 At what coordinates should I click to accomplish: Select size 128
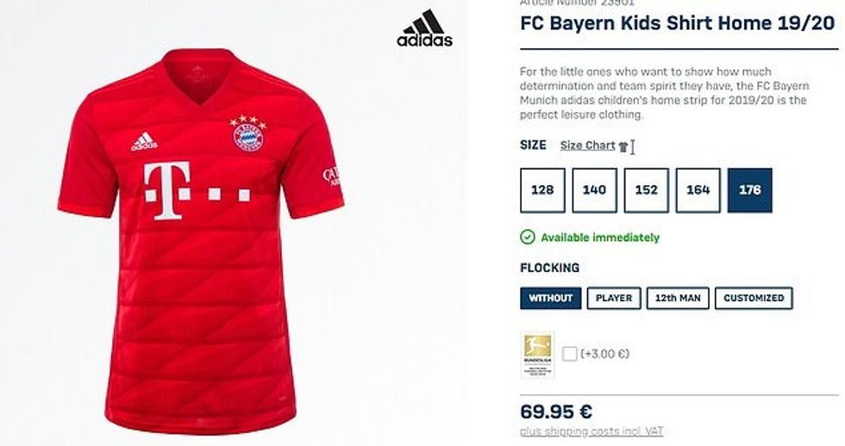(x=542, y=190)
